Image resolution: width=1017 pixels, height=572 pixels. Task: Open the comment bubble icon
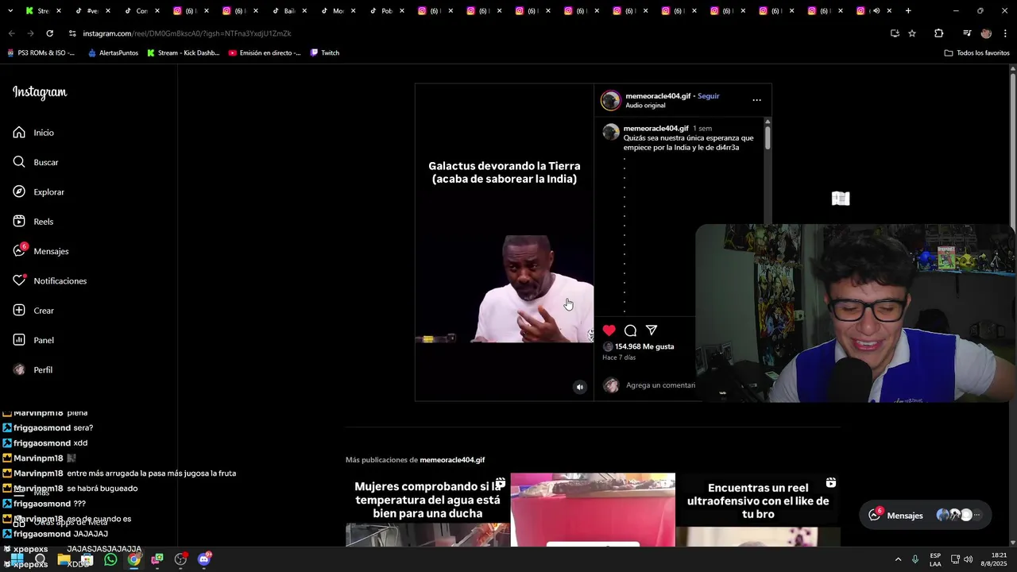(x=630, y=330)
